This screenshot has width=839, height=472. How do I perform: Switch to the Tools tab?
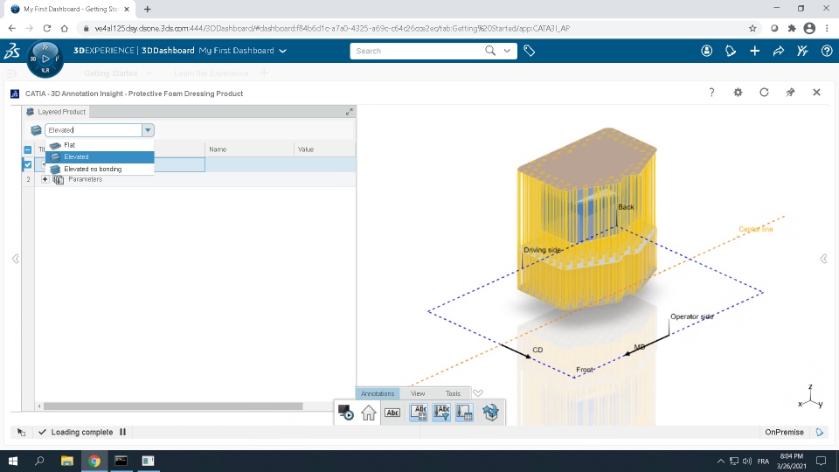[453, 393]
